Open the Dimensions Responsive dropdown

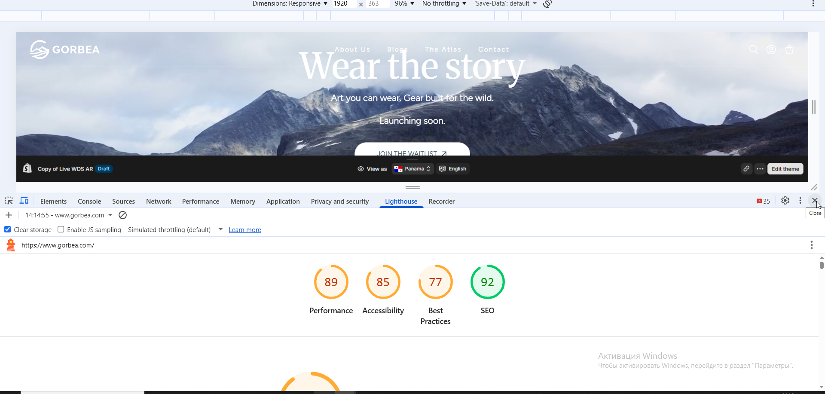coord(290,3)
